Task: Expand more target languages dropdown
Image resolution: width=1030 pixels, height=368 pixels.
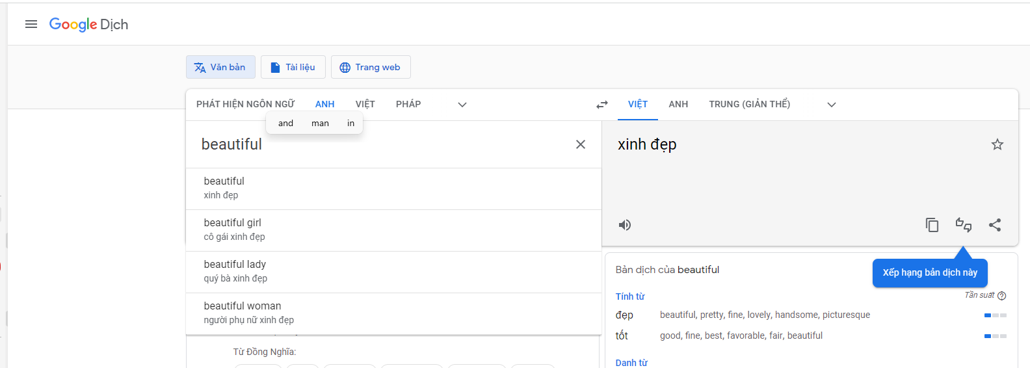Action: [x=832, y=105]
